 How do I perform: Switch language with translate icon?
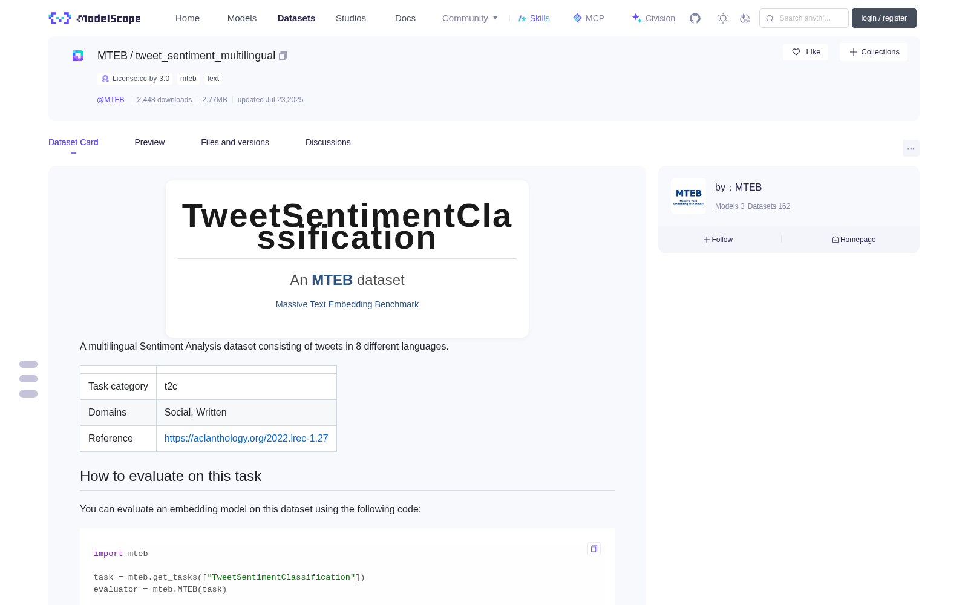click(x=745, y=18)
